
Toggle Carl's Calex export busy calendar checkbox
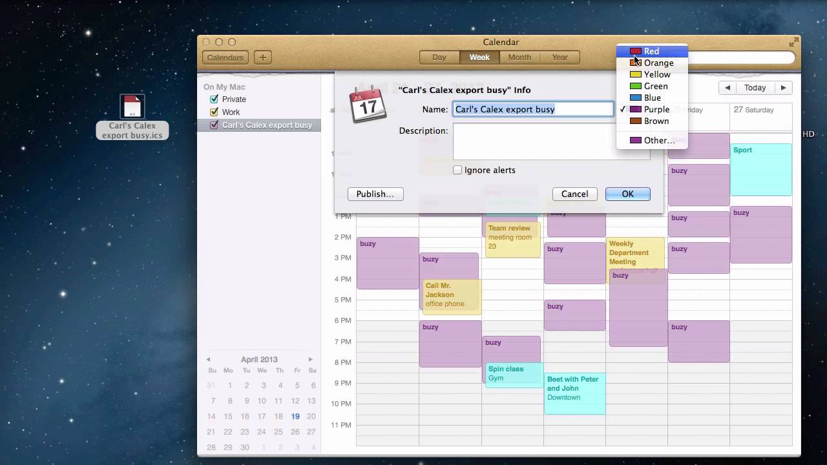coord(214,125)
